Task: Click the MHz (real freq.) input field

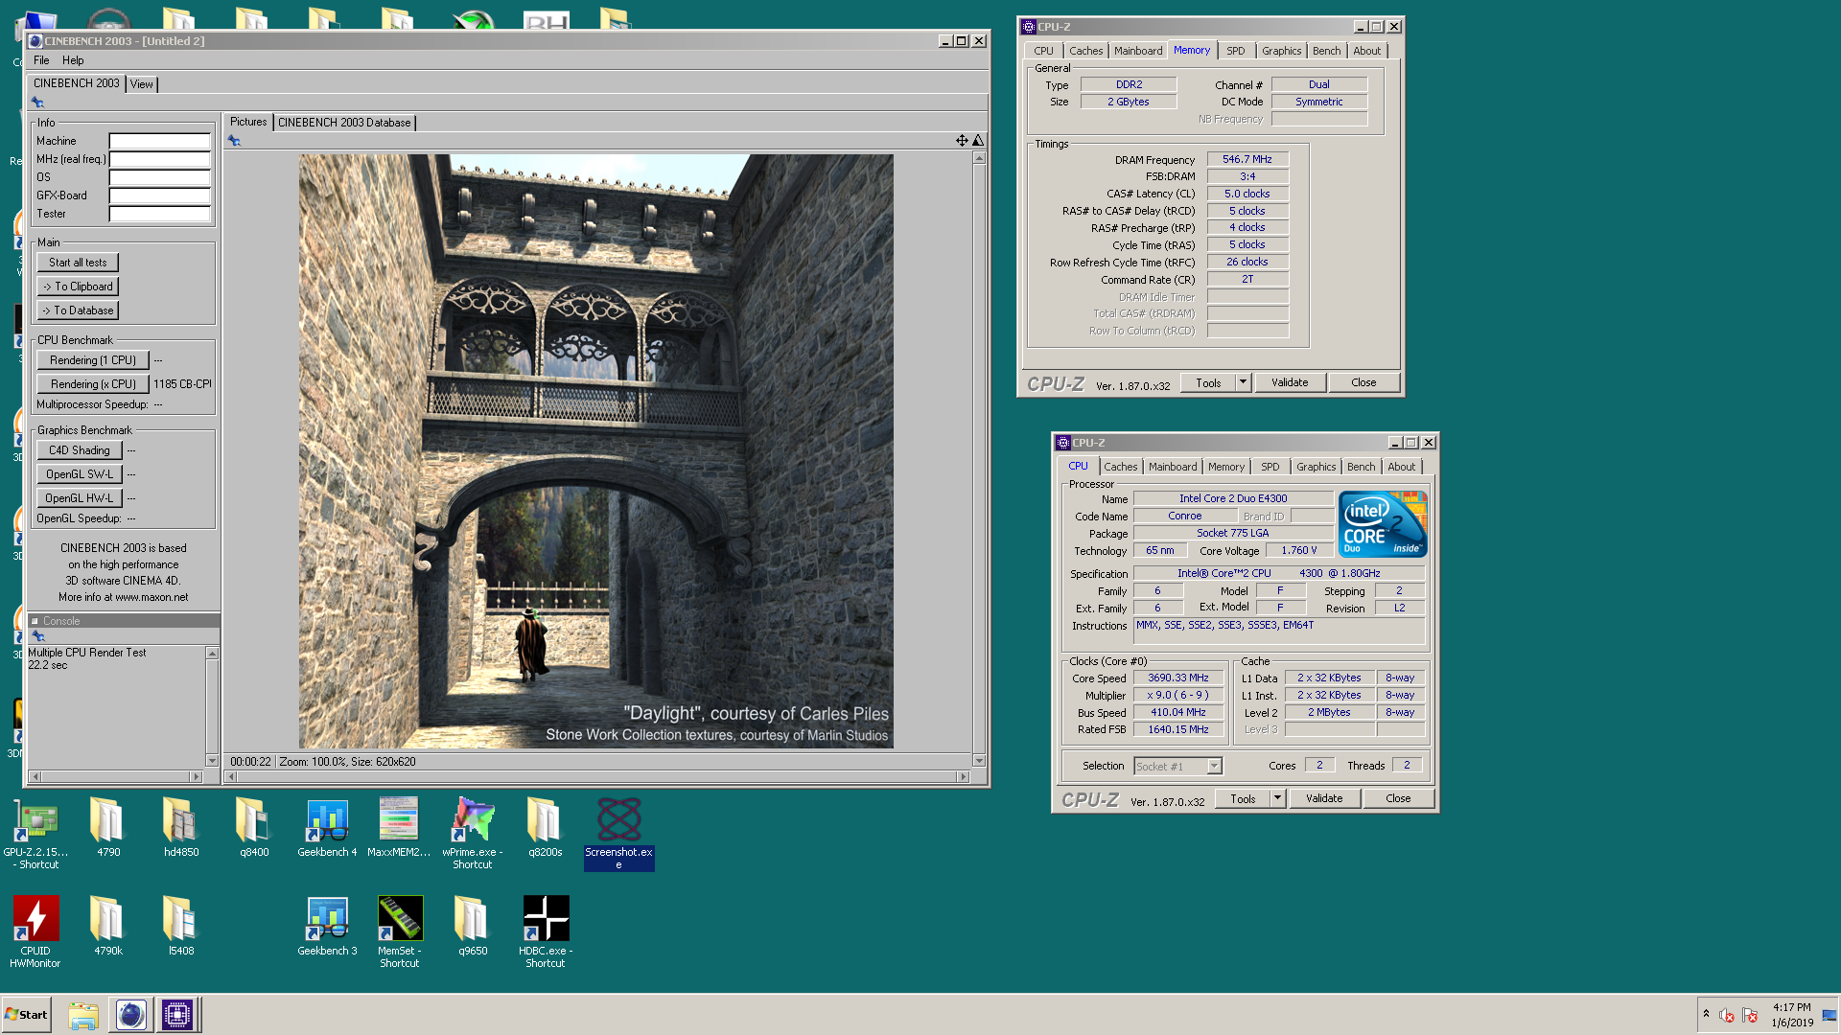Action: [x=159, y=159]
